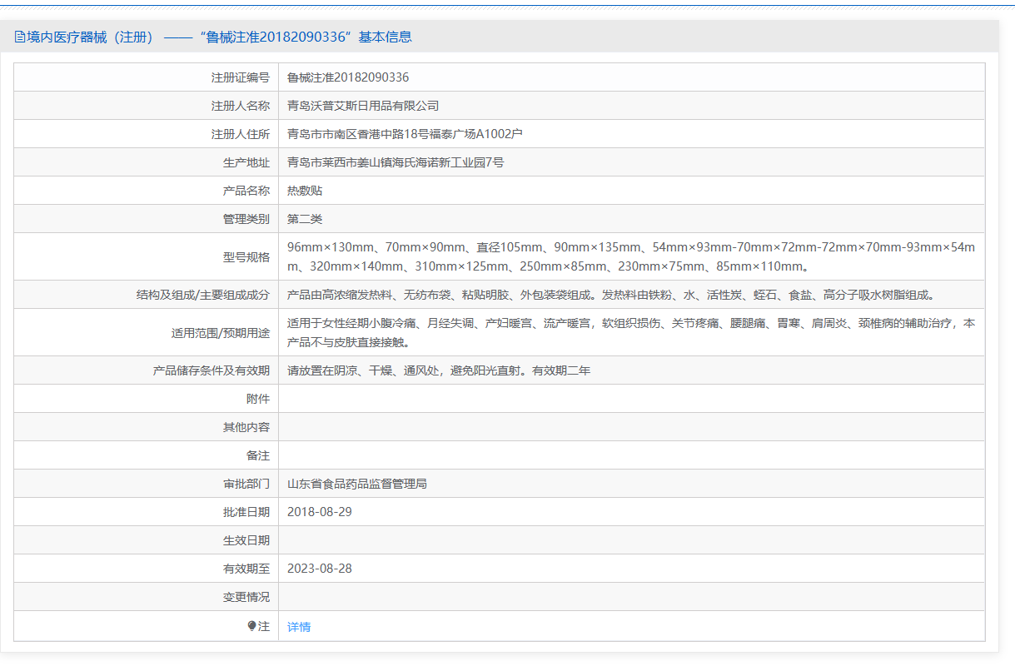Screen dimensions: 1015x666
Task: Select the 生效日期 row label
Action: 246,540
